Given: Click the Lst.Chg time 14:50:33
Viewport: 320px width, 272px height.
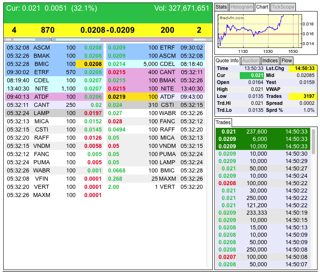Looking at the screenshot, I should (303, 68).
